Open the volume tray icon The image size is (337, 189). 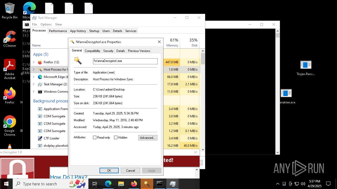click(x=303, y=184)
